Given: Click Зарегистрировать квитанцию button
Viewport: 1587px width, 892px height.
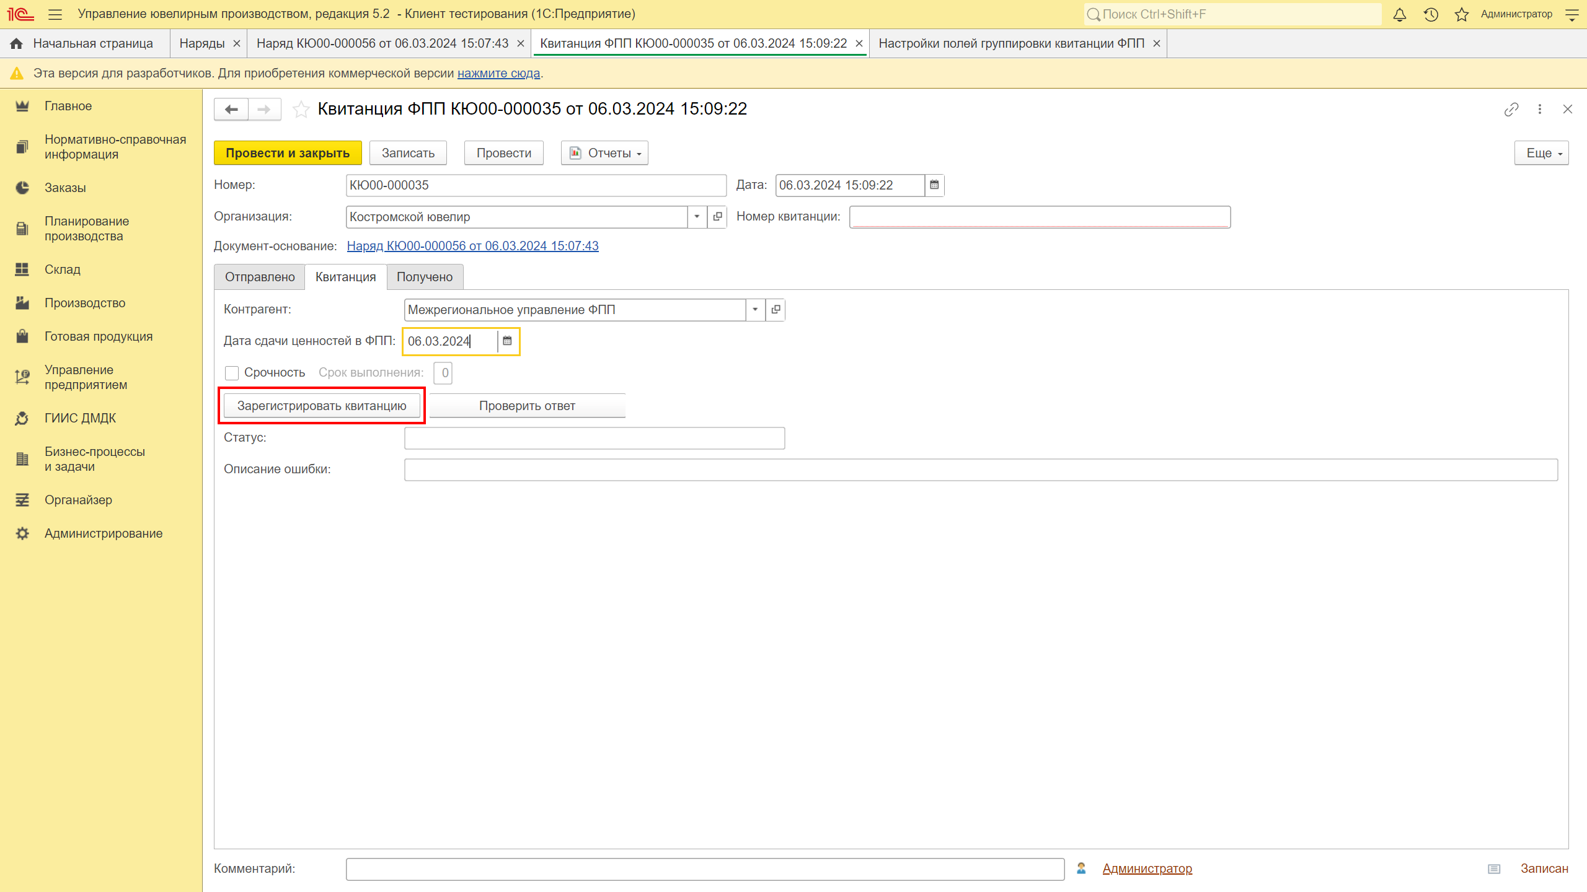Looking at the screenshot, I should tap(322, 406).
